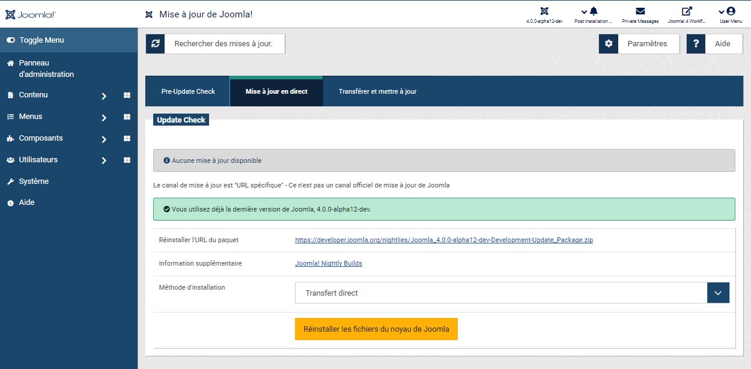751x369 pixels.
Task: Open Contenu dashboard grid icon
Action: click(x=127, y=95)
